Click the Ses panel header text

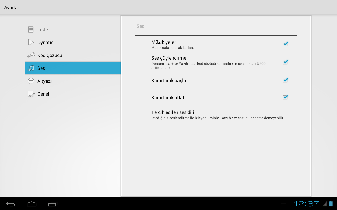pyautogui.click(x=140, y=26)
